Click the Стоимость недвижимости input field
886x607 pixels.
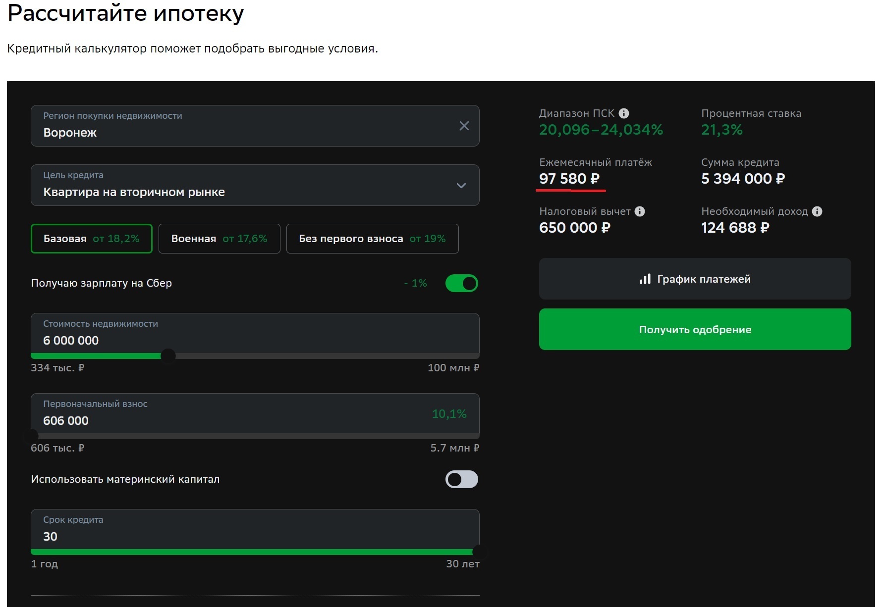click(238, 340)
